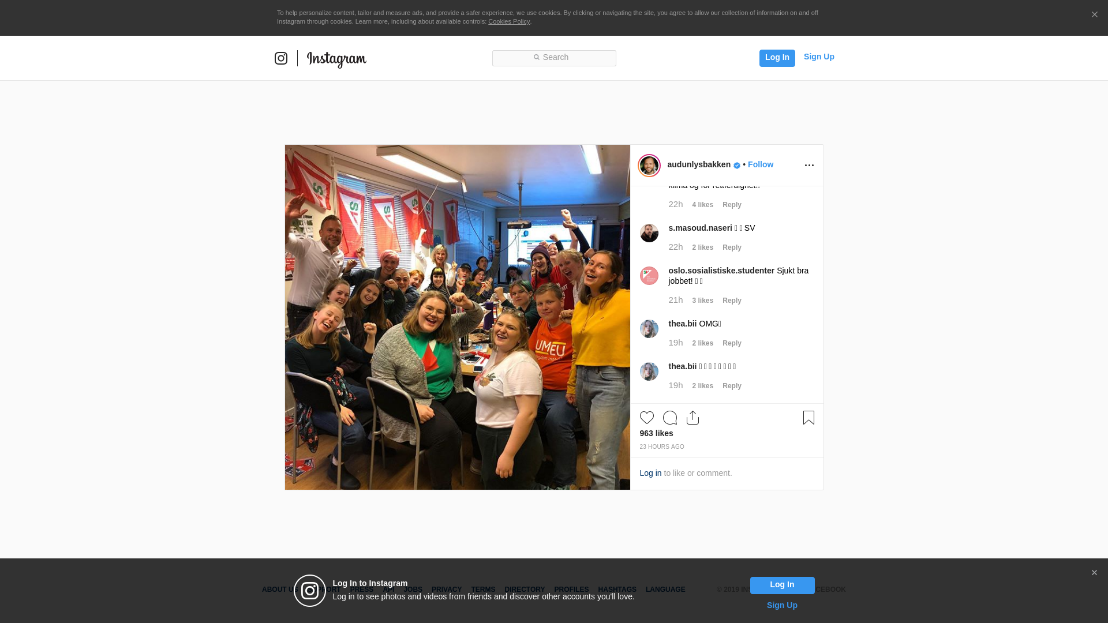The height and width of the screenshot is (623, 1108).
Task: Click the Instagram camera logo icon
Action: pyautogui.click(x=281, y=58)
